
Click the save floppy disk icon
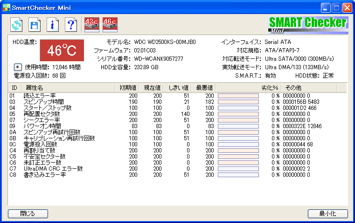click(35, 24)
